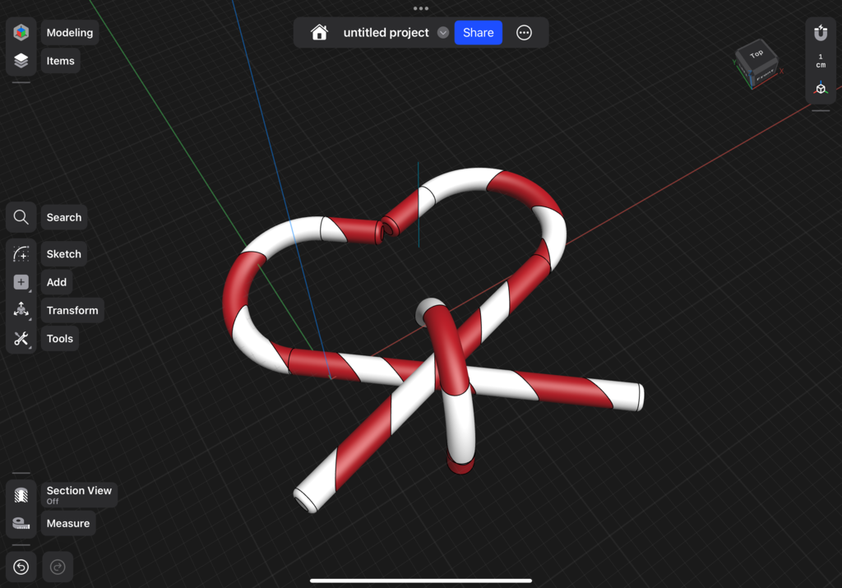Toggle the perspective view cube icon

[821, 88]
